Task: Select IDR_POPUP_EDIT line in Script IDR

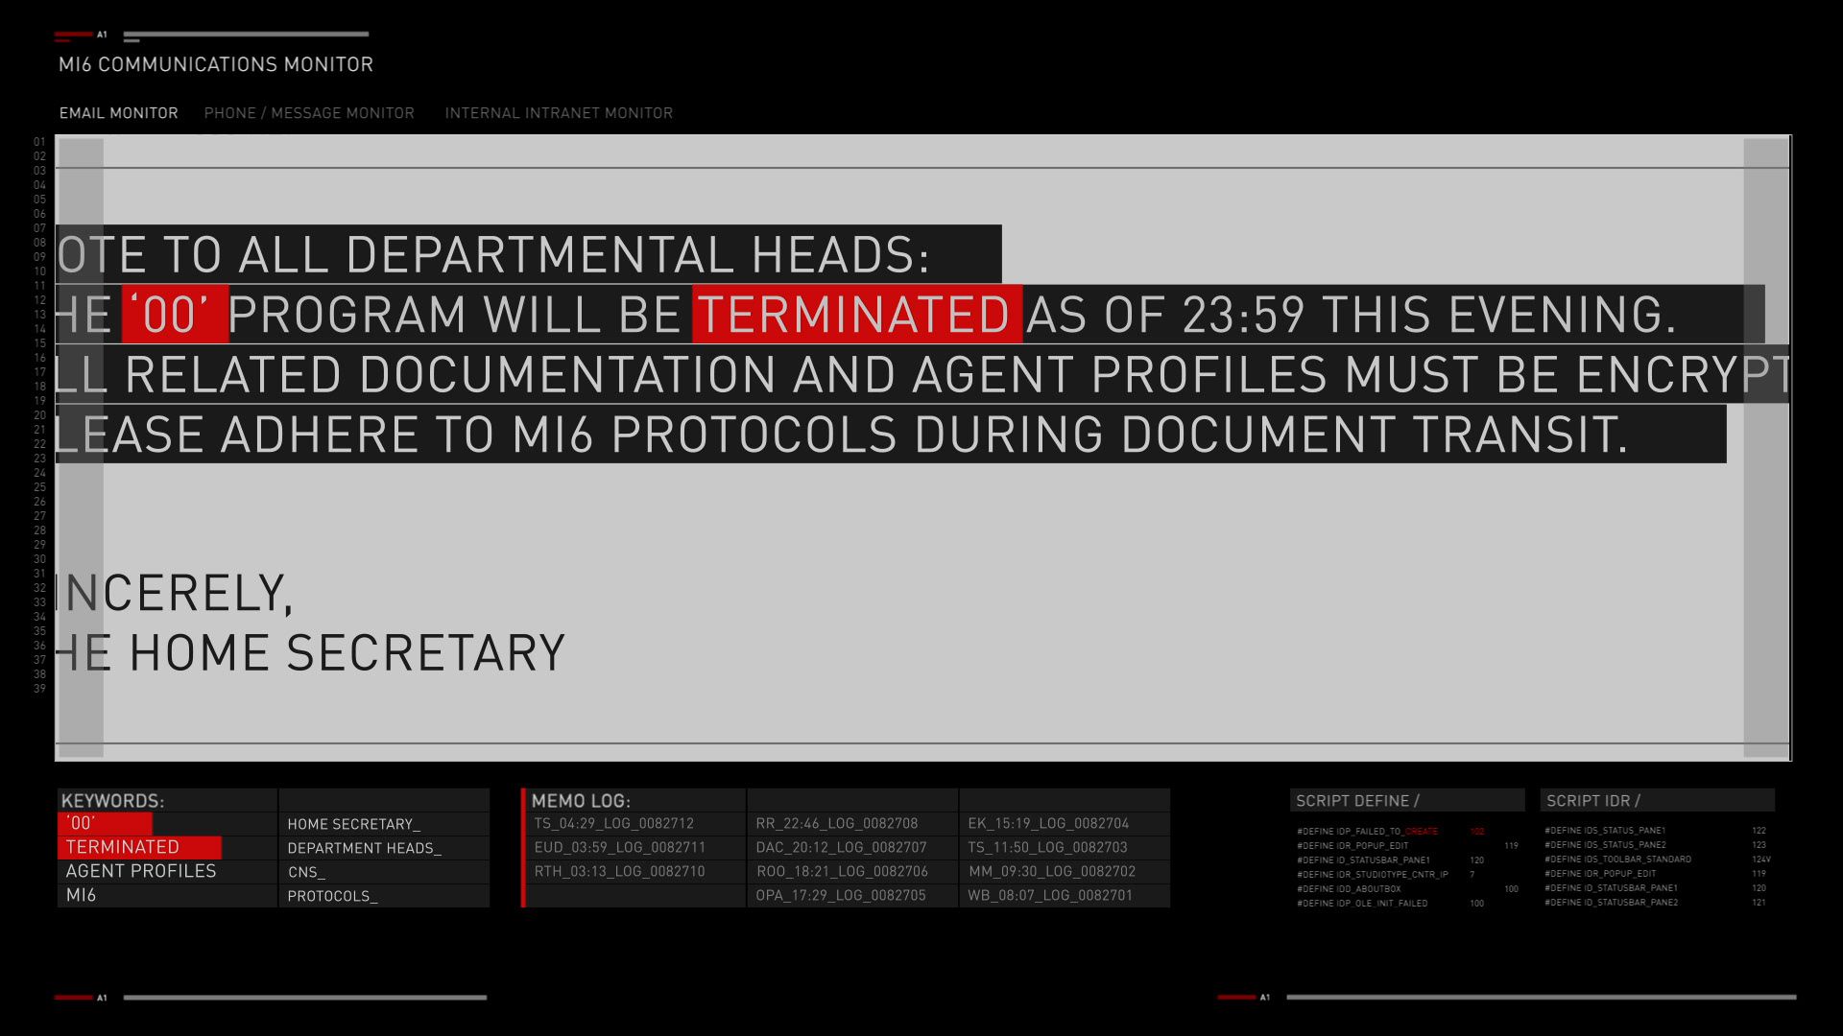Action: tap(1655, 874)
